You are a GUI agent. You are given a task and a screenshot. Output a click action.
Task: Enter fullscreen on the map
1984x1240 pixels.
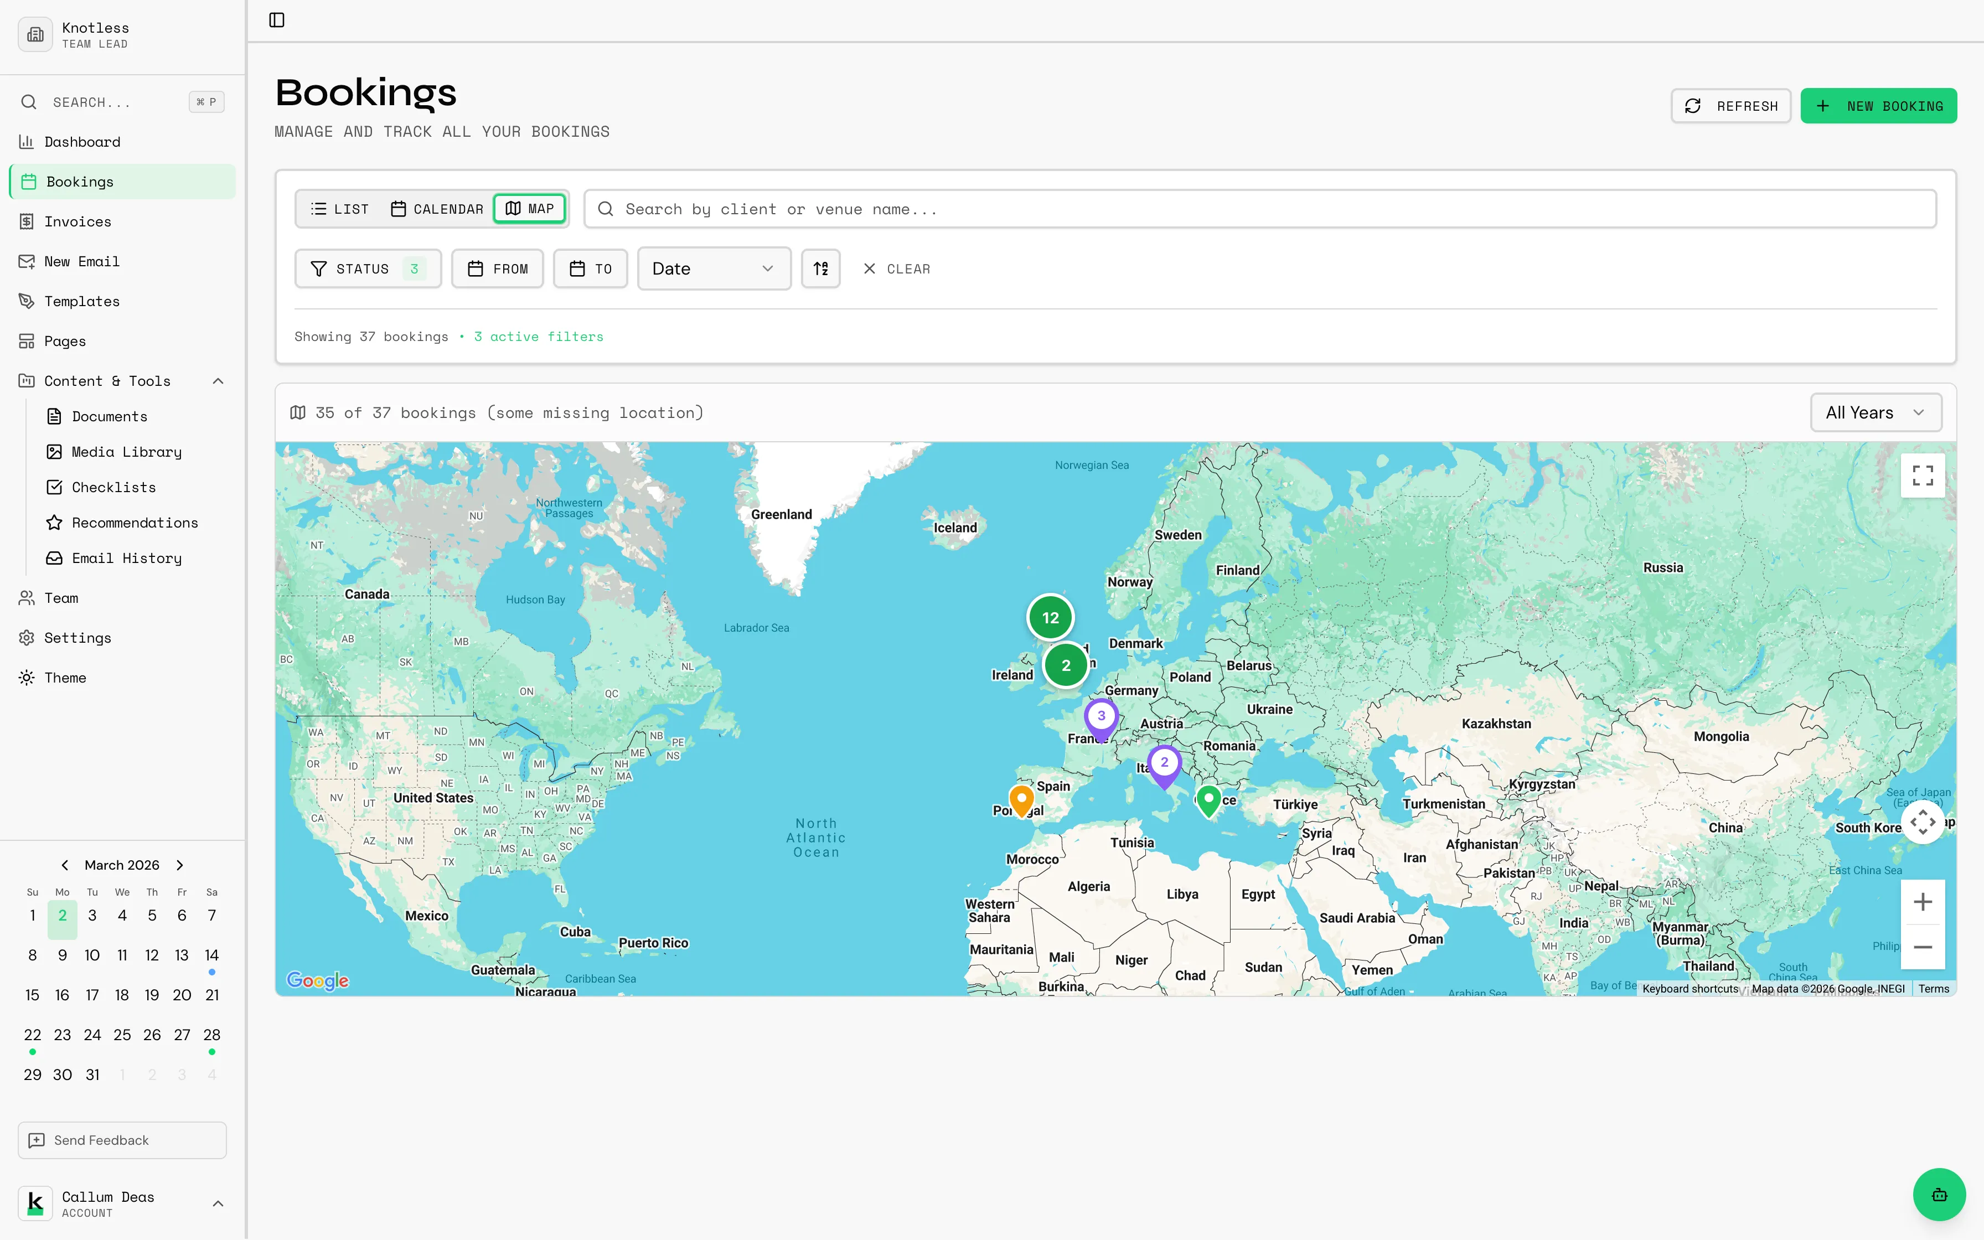(x=1921, y=474)
